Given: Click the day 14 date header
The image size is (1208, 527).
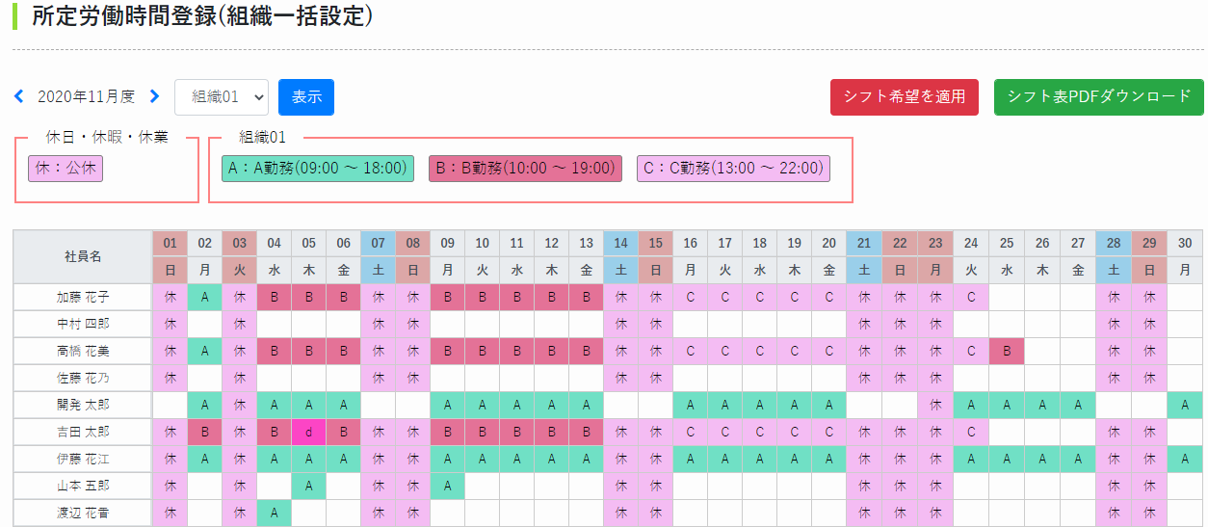Looking at the screenshot, I should click(620, 244).
